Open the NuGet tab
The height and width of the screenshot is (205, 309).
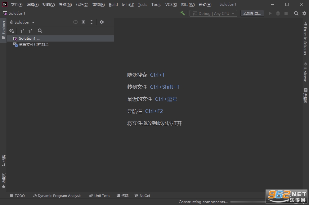point(142,196)
